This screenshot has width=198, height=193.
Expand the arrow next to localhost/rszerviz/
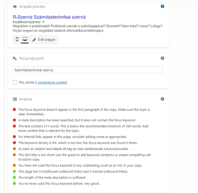point(43,22)
